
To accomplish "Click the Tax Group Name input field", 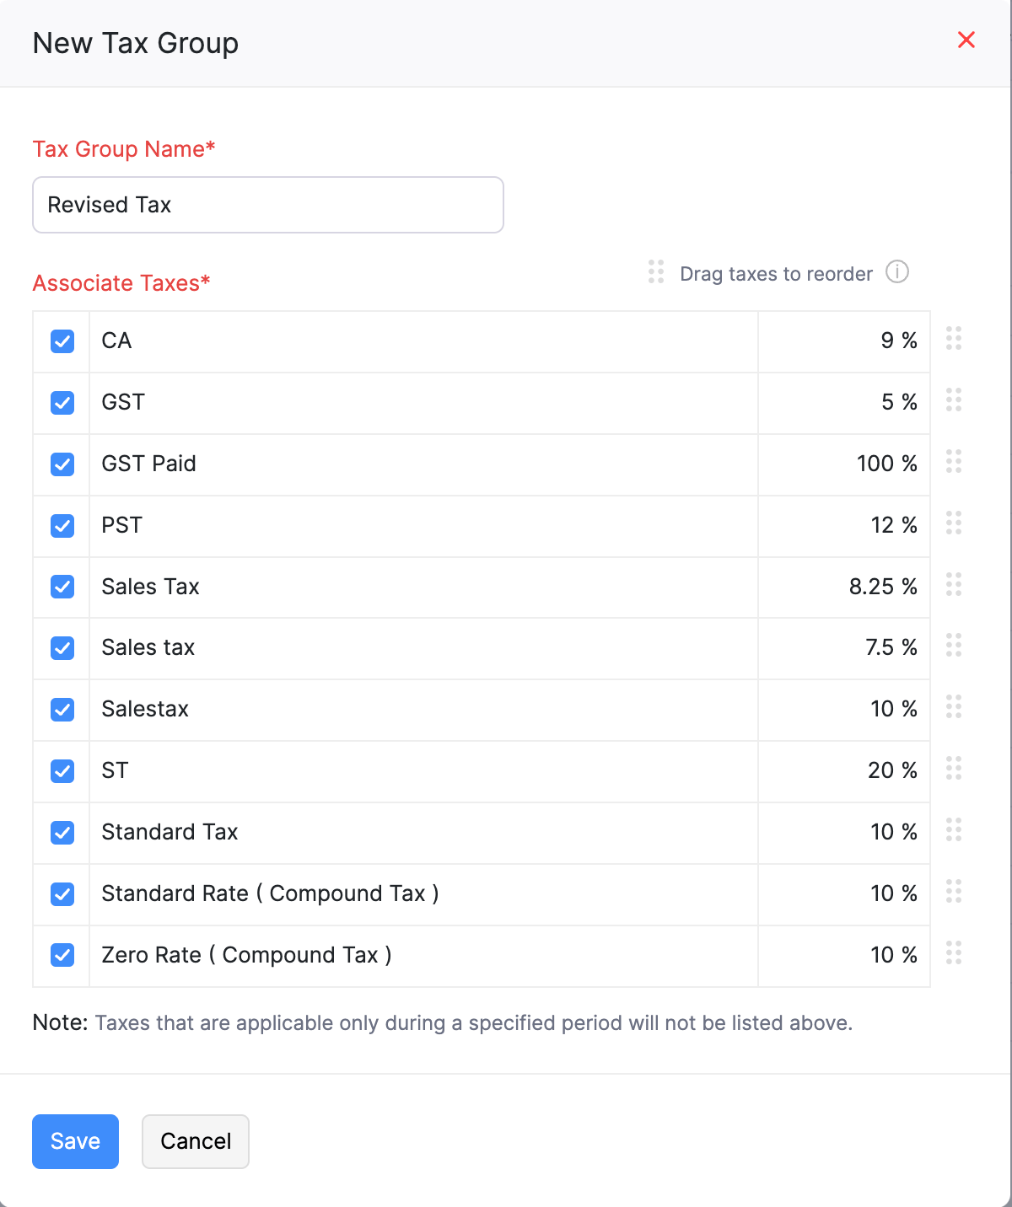I will (x=267, y=205).
